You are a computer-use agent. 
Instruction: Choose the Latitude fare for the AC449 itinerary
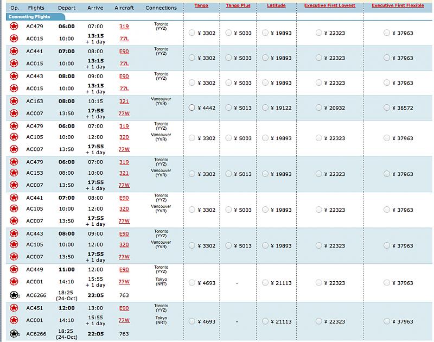tap(265, 283)
